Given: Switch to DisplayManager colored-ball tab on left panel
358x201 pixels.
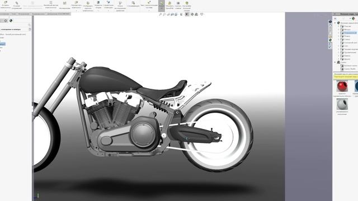Looking at the screenshot, I should coord(11,21).
